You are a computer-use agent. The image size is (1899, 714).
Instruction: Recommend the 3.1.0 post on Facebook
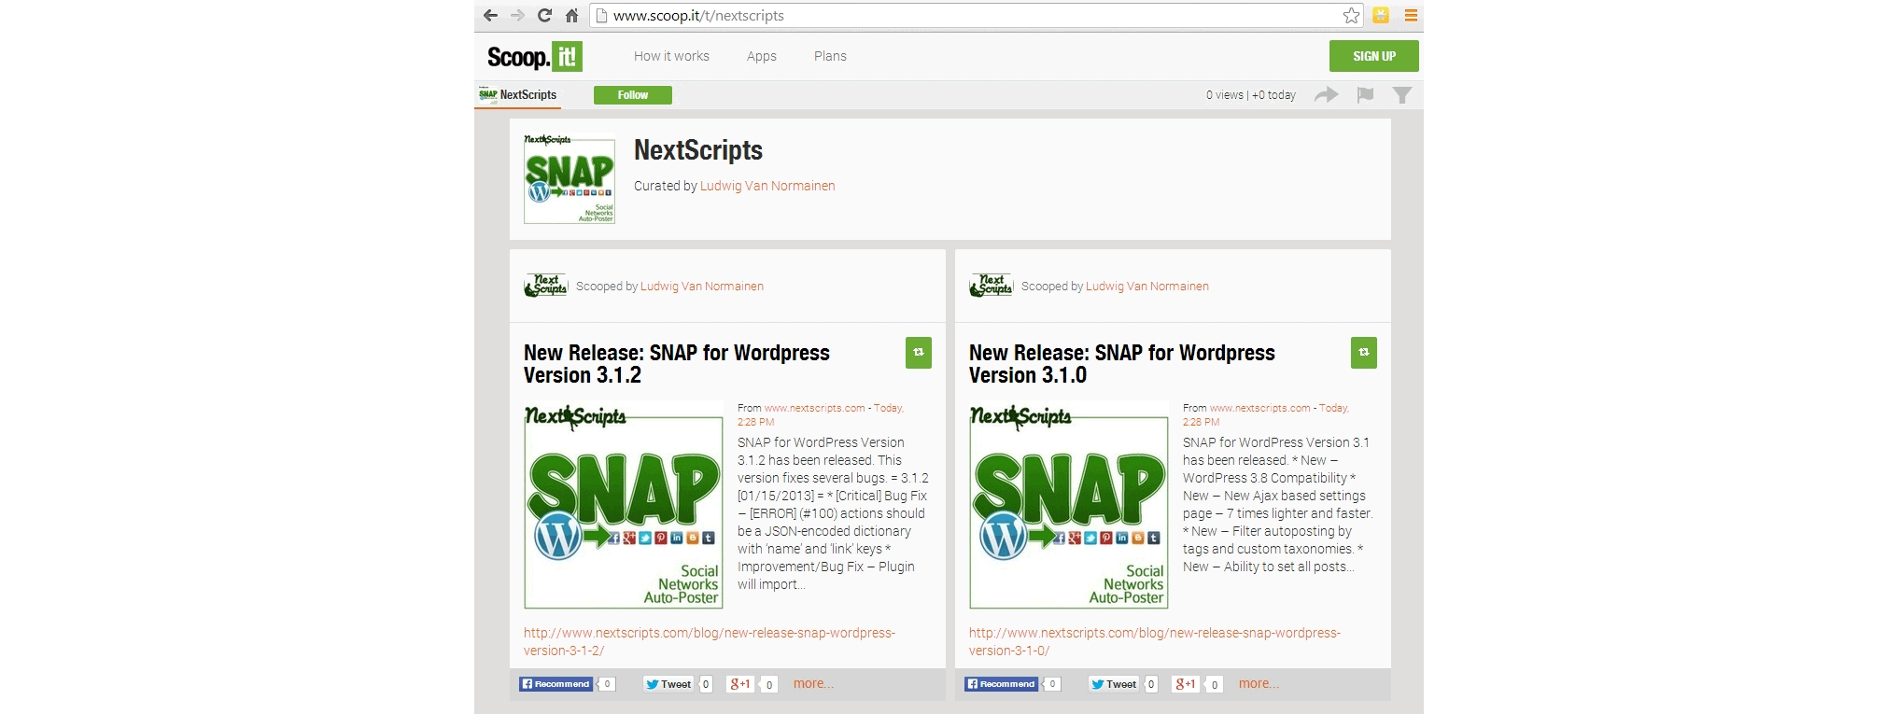click(x=1001, y=684)
